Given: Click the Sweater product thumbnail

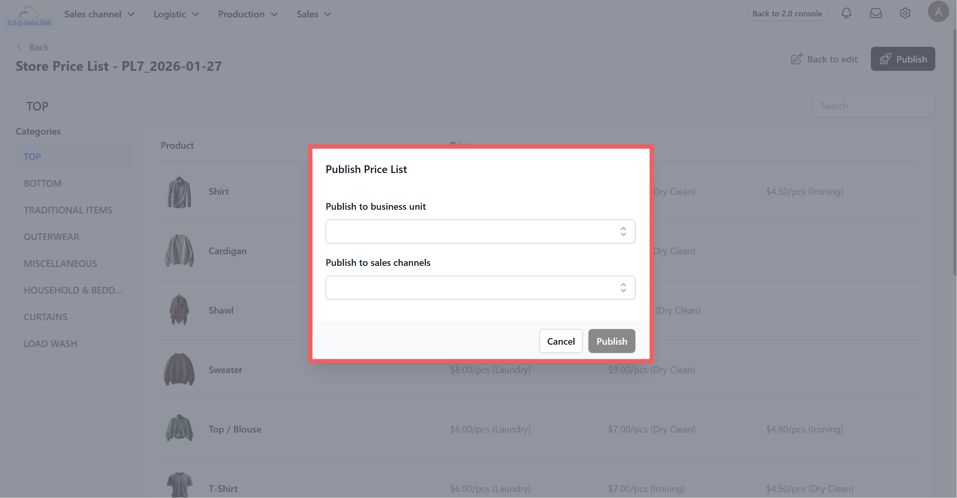Looking at the screenshot, I should click(179, 369).
